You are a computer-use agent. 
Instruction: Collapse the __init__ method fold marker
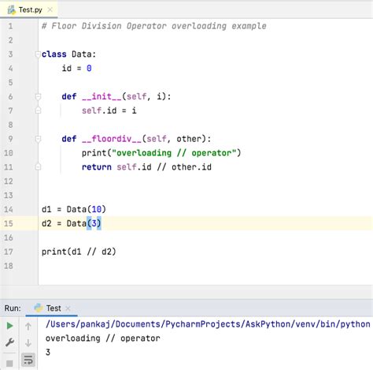[x=38, y=97]
